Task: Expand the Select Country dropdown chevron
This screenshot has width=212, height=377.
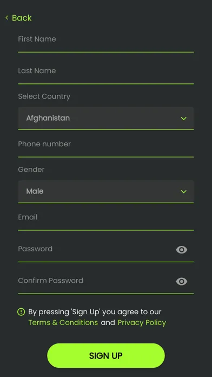Action: pyautogui.click(x=184, y=118)
